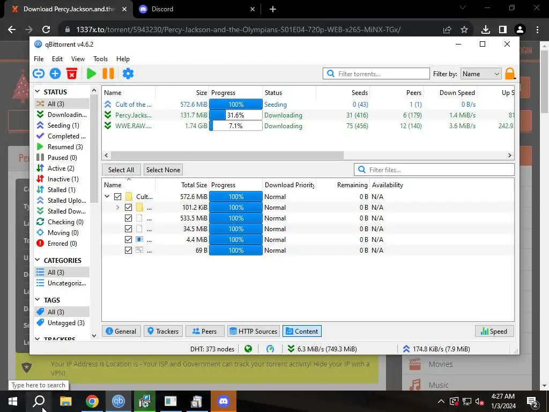Select the Percy.Jacks torrent row
Image resolution: width=549 pixels, height=412 pixels.
pyautogui.click(x=308, y=115)
